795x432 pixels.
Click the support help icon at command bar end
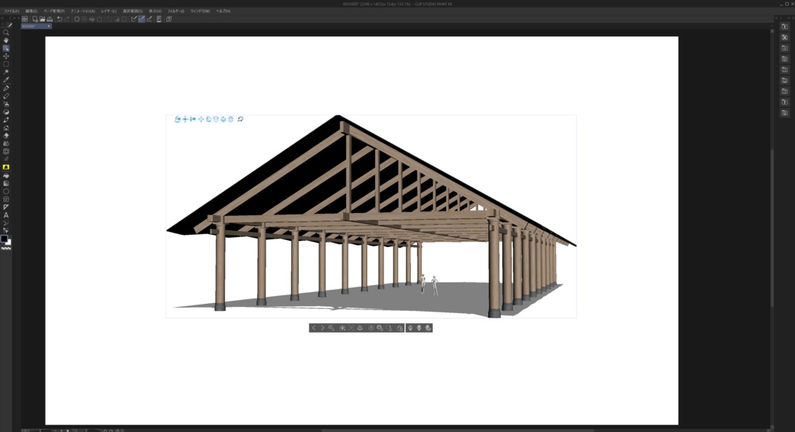(168, 19)
